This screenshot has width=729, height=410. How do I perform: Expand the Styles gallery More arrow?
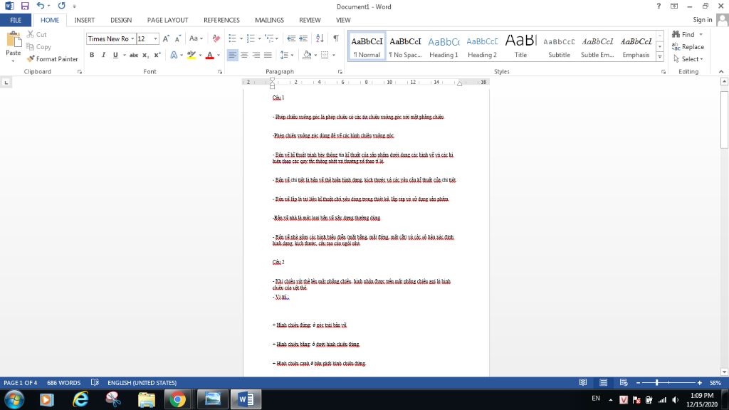660,57
